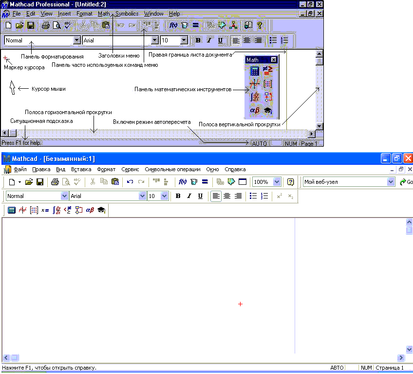The width and height of the screenshot is (413, 374).
Task: Expand Normal style dropdown in Безымянный:1 window
Action: click(64, 196)
